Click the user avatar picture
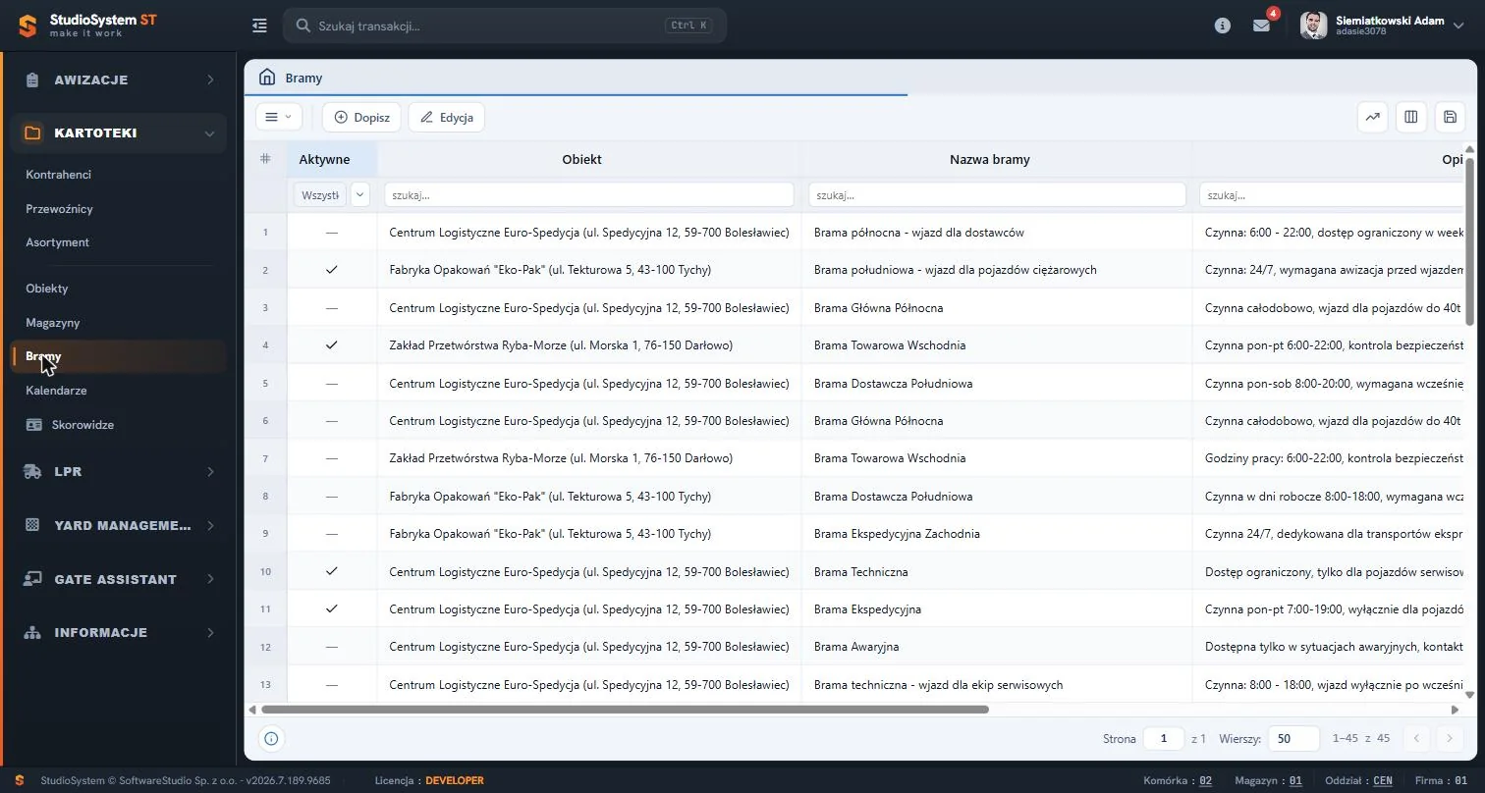Screen dimensions: 1485x793 pyautogui.click(x=1313, y=26)
